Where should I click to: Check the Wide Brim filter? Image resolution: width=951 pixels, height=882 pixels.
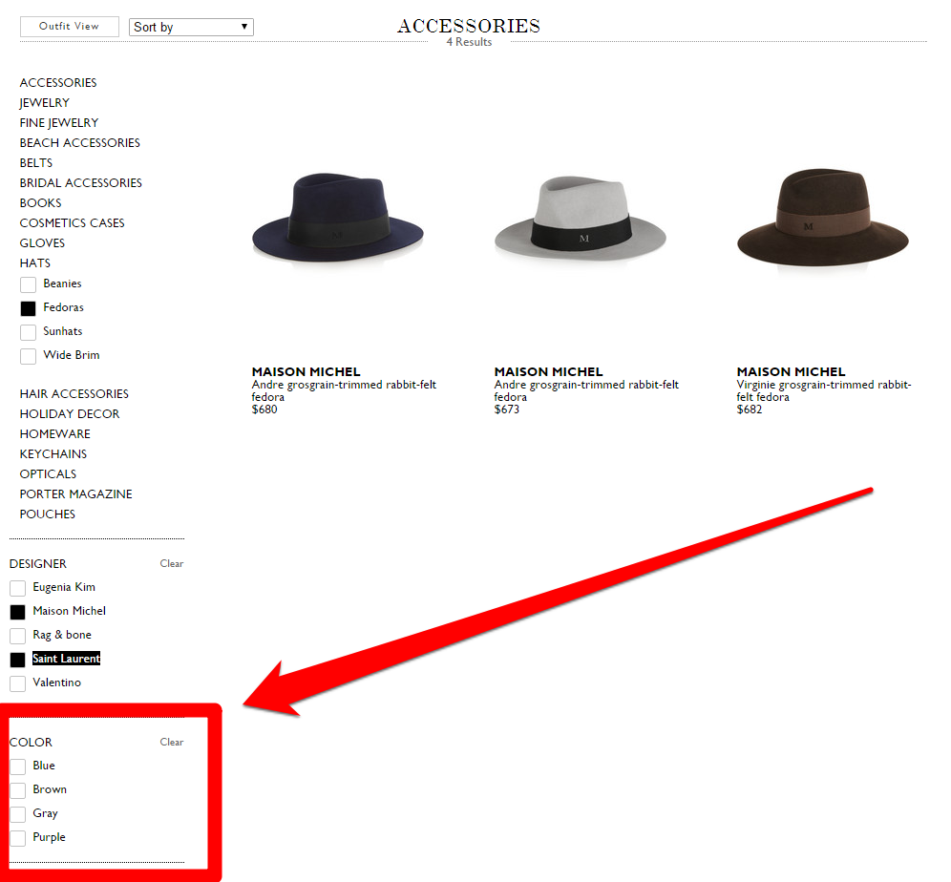coord(28,356)
